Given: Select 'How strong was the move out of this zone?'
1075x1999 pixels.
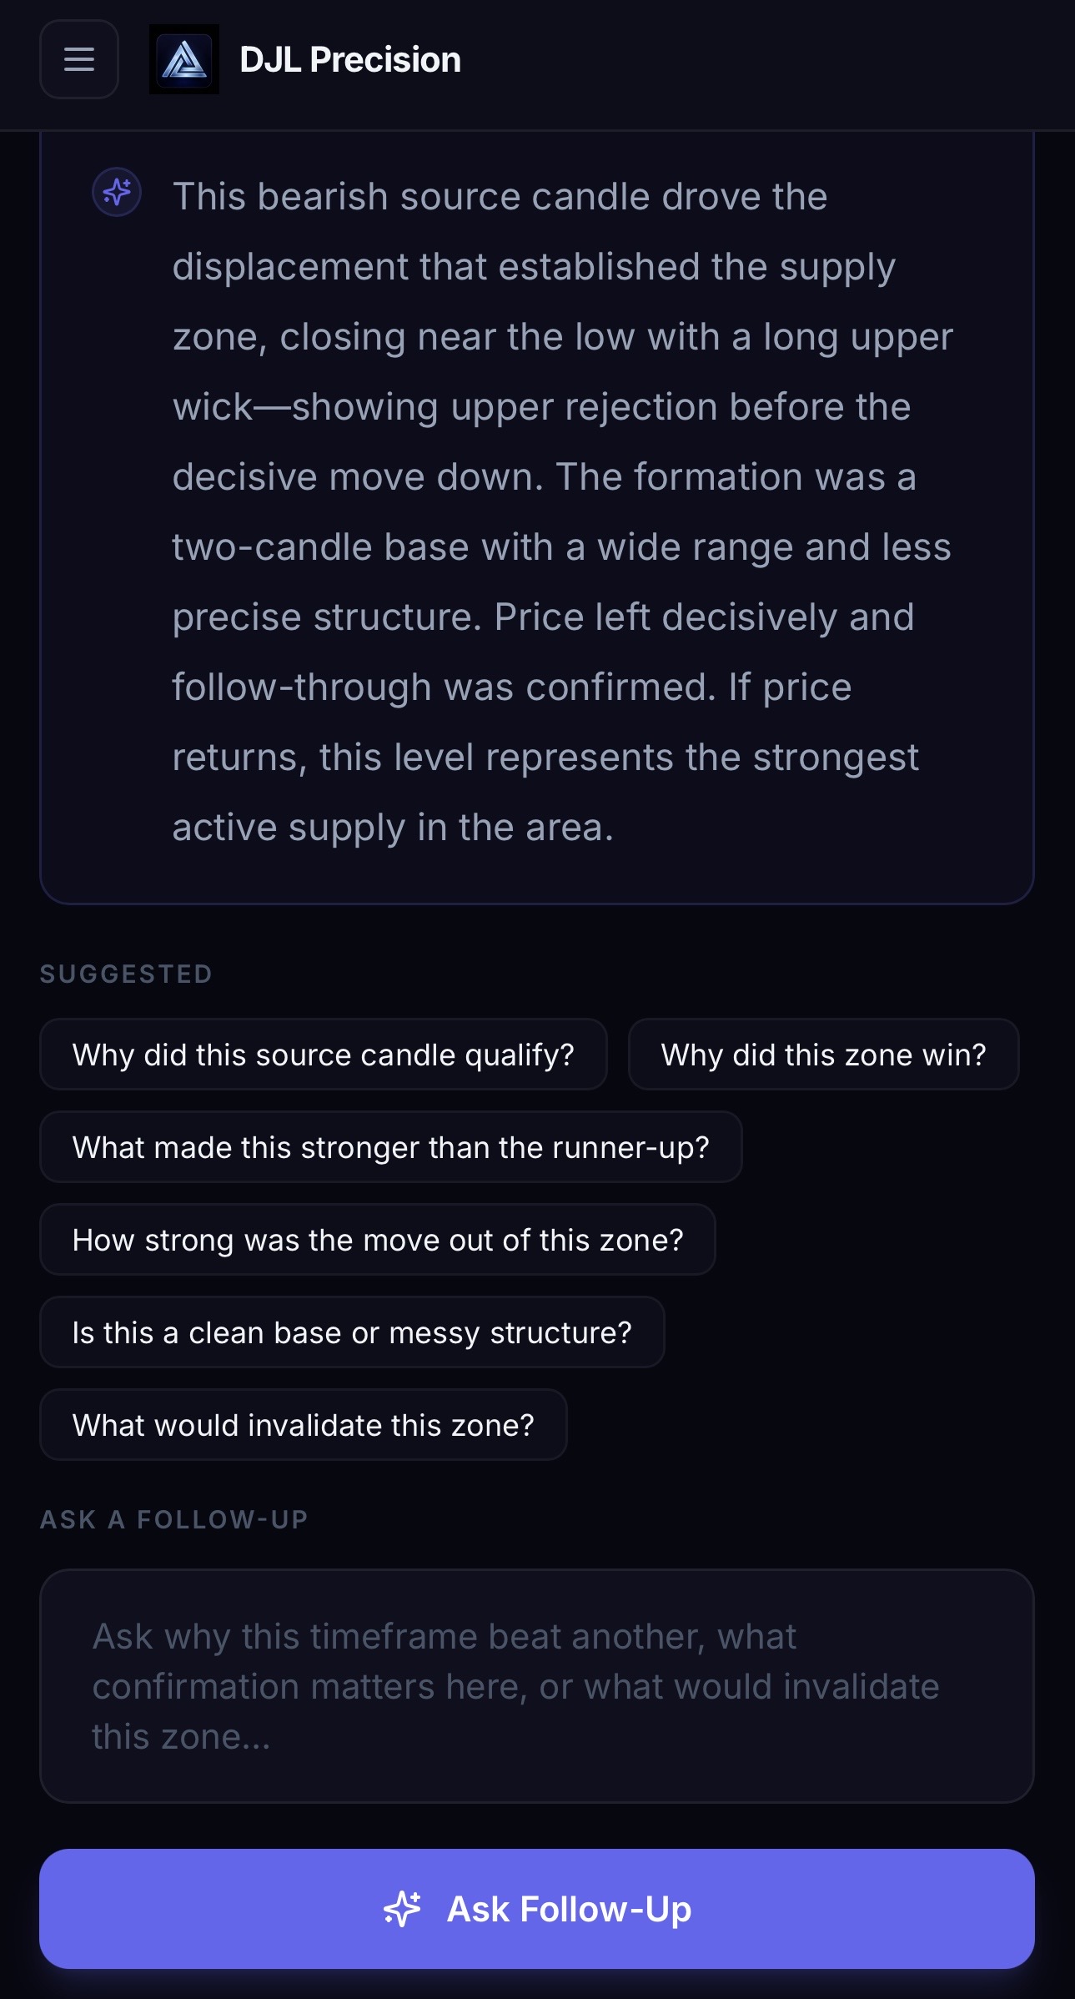Looking at the screenshot, I should (x=377, y=1240).
